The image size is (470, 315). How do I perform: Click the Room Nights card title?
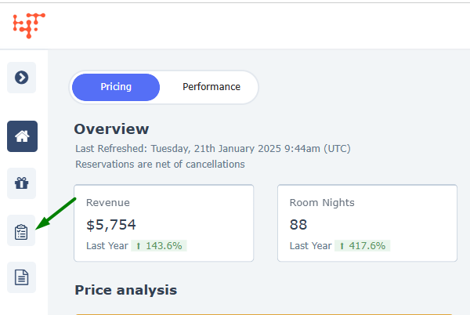pyautogui.click(x=322, y=202)
